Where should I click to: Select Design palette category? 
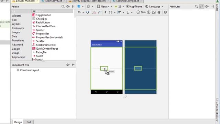(15, 53)
